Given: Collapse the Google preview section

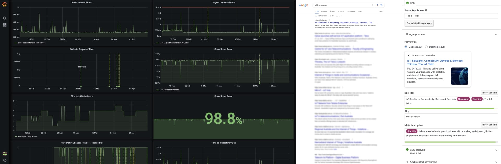Looking at the screenshot, I should [496, 34].
